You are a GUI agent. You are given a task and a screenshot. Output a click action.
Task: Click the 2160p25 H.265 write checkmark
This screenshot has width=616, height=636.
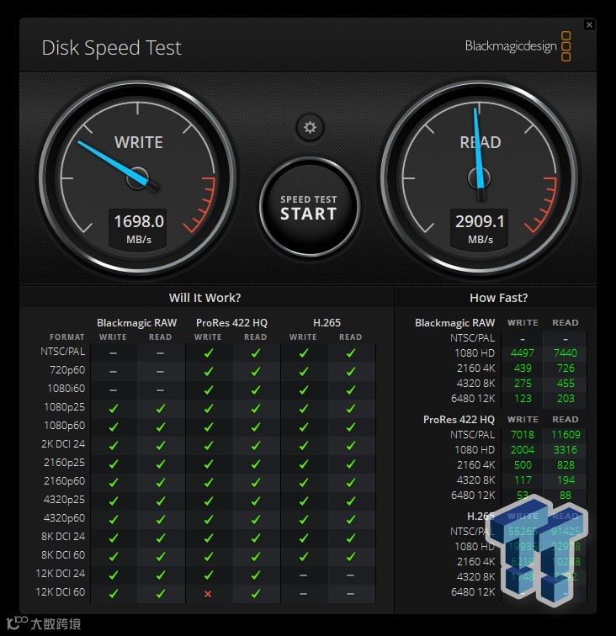[x=303, y=464]
